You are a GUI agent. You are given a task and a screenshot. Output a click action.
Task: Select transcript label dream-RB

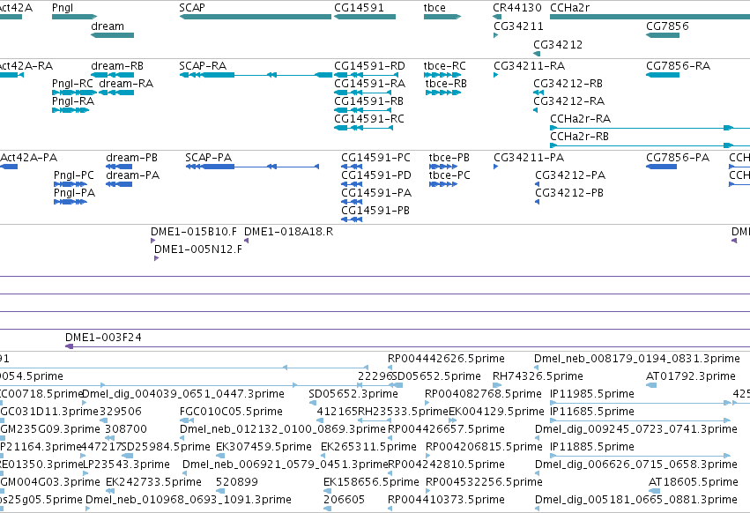point(117,65)
